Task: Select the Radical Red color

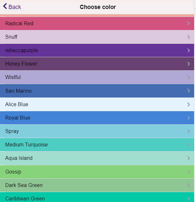Action: click(20, 23)
